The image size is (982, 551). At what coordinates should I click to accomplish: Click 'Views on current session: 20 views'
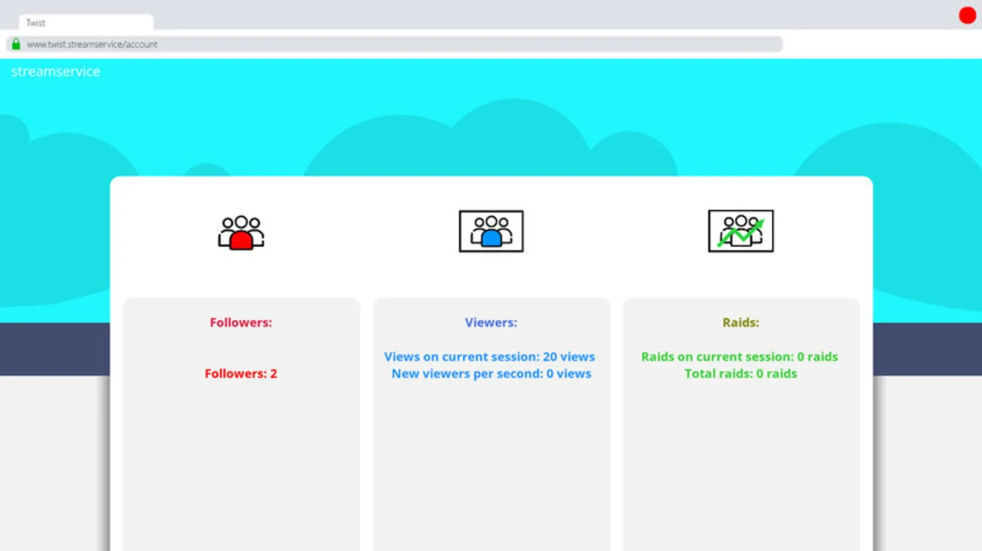click(x=489, y=357)
